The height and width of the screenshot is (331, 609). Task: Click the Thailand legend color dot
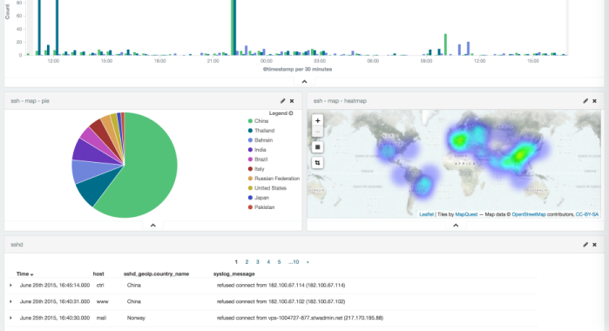pyautogui.click(x=250, y=131)
